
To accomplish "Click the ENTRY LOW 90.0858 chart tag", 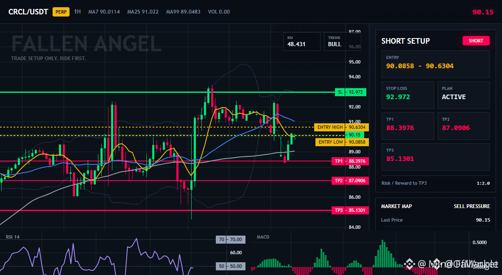I will tap(342, 142).
